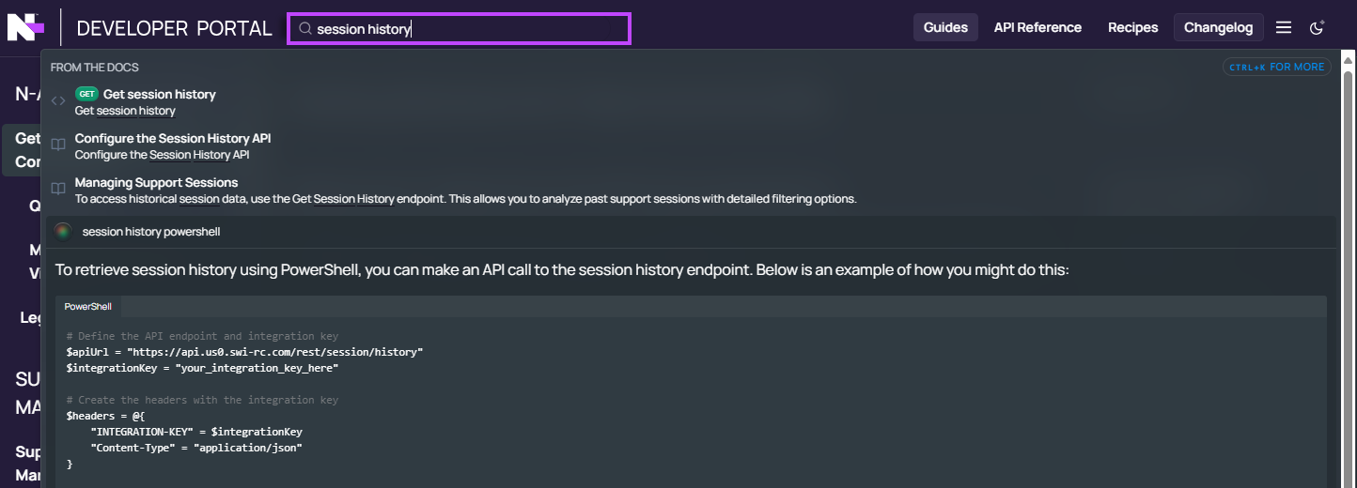
Task: Select the PowerShell code tab
Action: 88,307
